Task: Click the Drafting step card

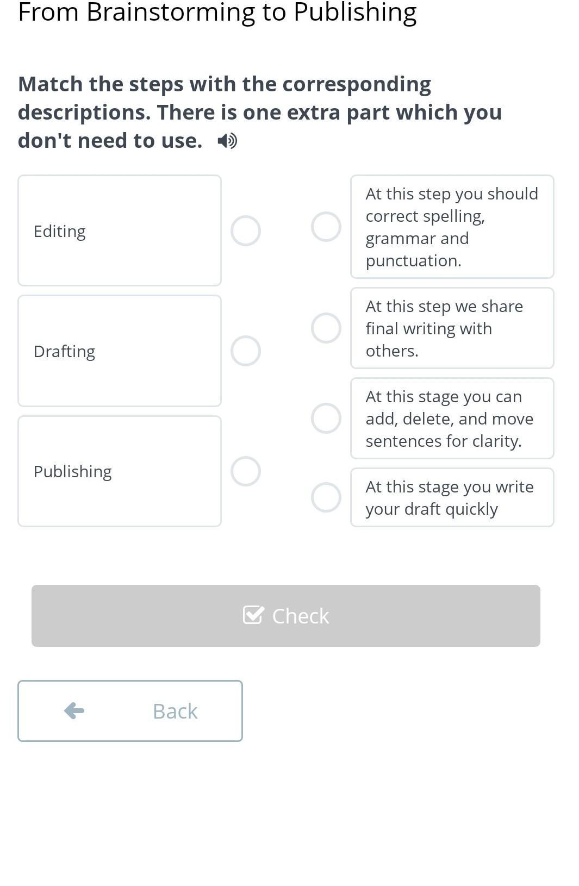Action: tap(120, 351)
